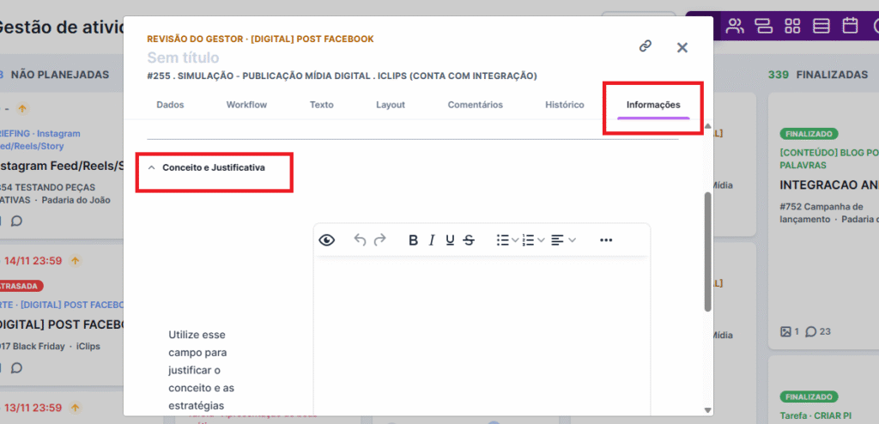
Task: Open more editor options (three dots)
Action: click(606, 240)
